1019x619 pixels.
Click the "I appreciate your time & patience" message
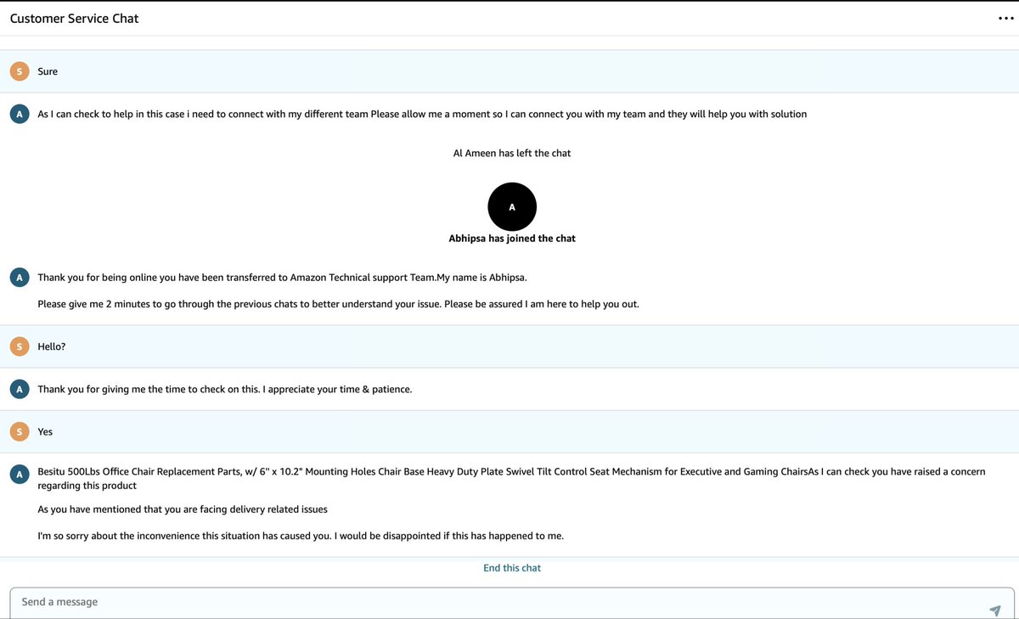coord(224,389)
